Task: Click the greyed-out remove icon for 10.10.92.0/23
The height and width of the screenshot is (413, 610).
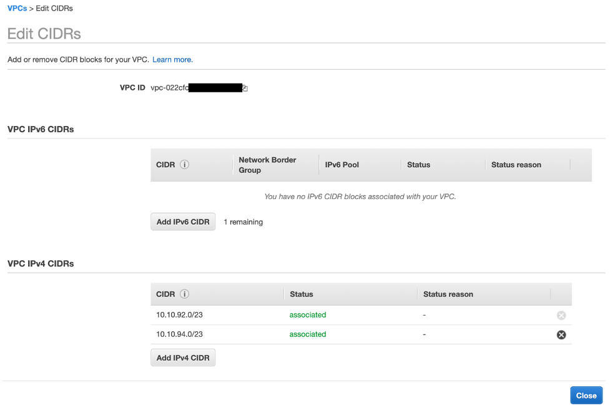Action: pos(561,315)
